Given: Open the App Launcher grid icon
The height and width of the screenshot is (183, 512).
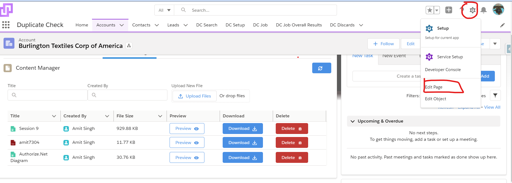Looking at the screenshot, I should (6, 25).
